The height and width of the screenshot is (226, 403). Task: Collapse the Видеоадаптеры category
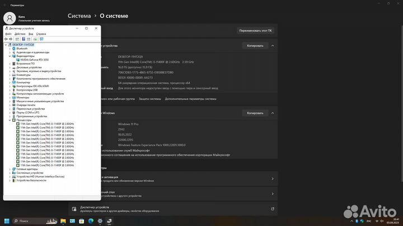click(x=10, y=56)
